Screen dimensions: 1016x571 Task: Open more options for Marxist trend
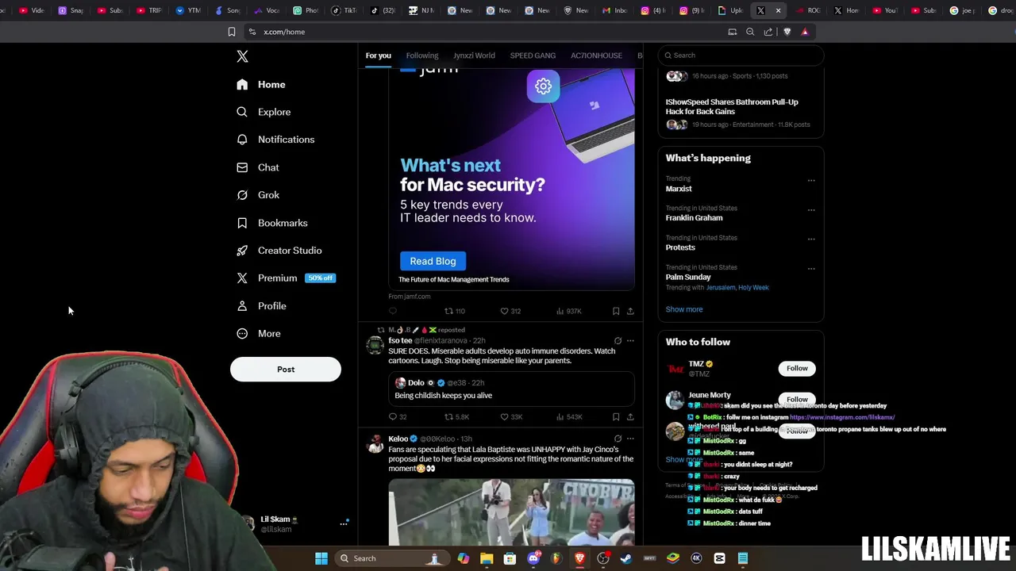coord(811,181)
